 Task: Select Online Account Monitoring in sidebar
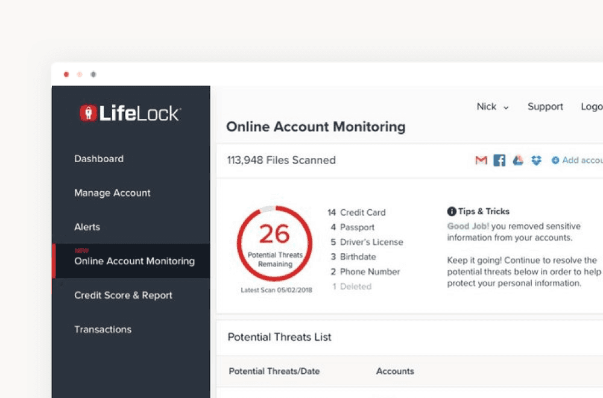tap(131, 261)
